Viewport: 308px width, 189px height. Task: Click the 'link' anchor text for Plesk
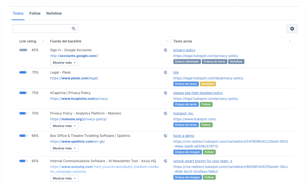pos(176,73)
